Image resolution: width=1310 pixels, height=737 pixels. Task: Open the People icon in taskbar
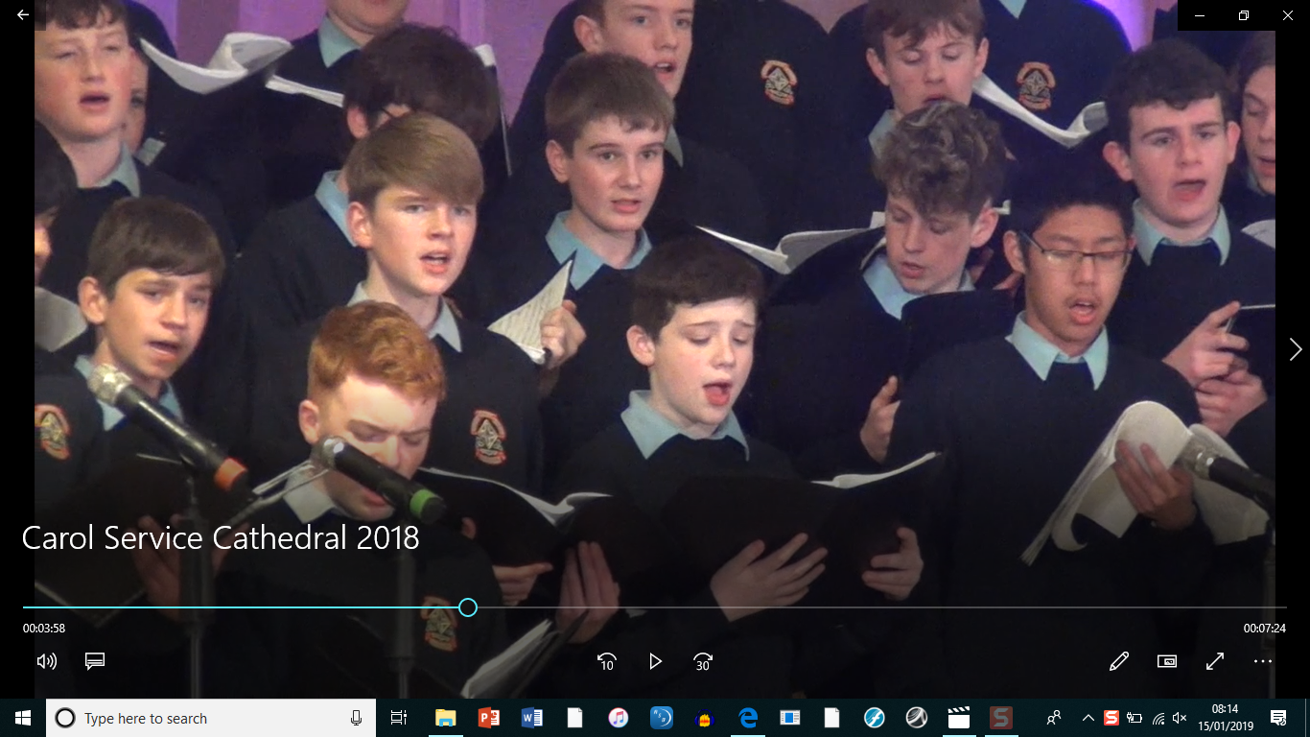[x=1055, y=718]
